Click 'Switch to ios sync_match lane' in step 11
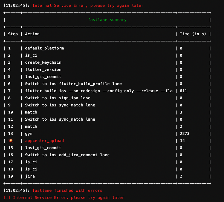The width and height of the screenshot is (224, 202). click(x=60, y=119)
